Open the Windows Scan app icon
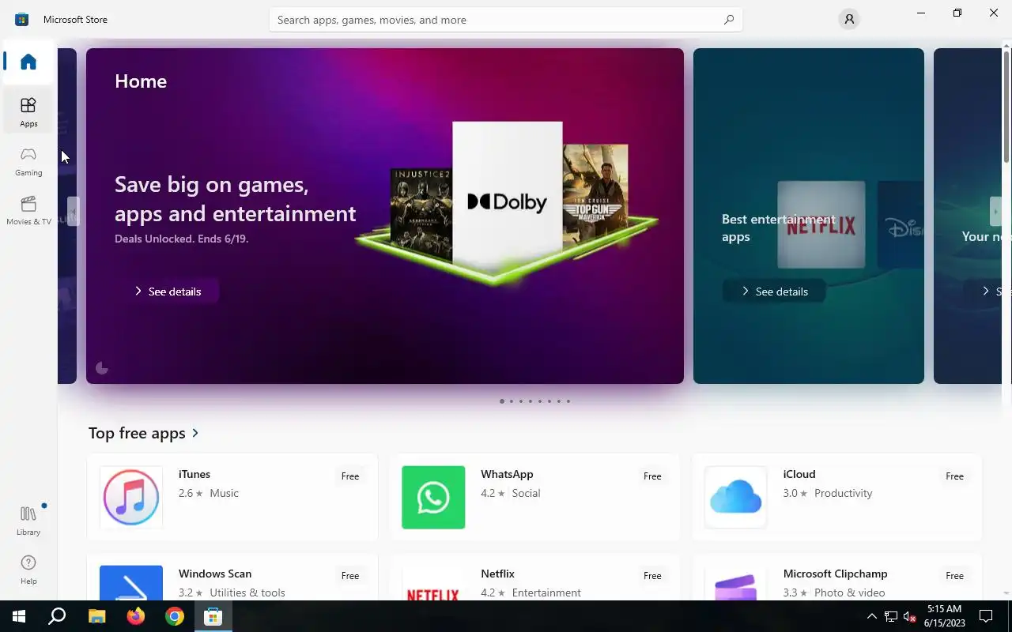 [x=131, y=583]
